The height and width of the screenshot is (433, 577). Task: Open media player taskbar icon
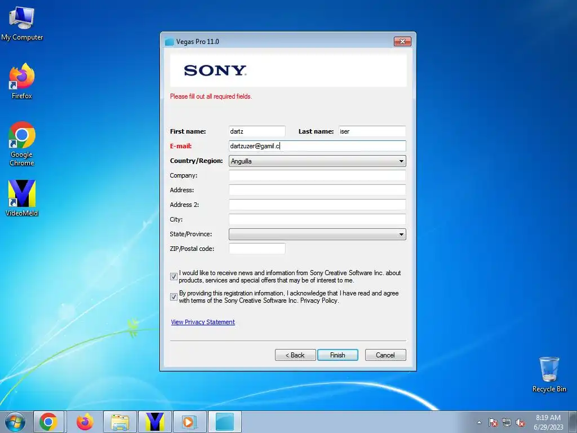coord(189,422)
